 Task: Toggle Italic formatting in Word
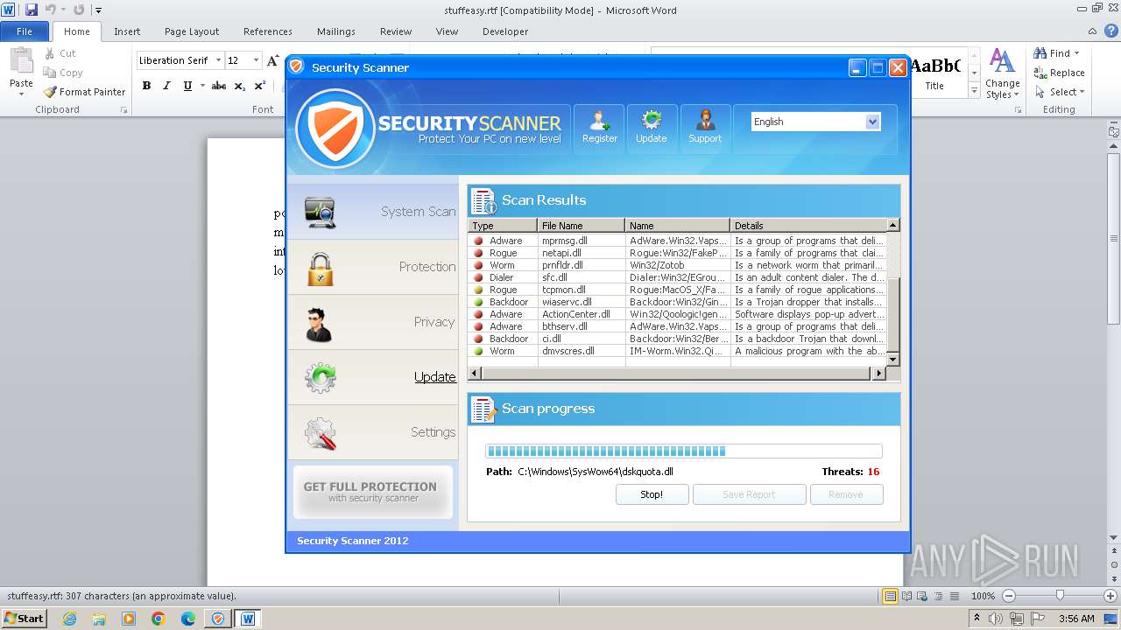(x=166, y=86)
